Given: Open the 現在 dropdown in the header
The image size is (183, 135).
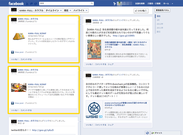Looking at the screenshot, I should 68,11.
